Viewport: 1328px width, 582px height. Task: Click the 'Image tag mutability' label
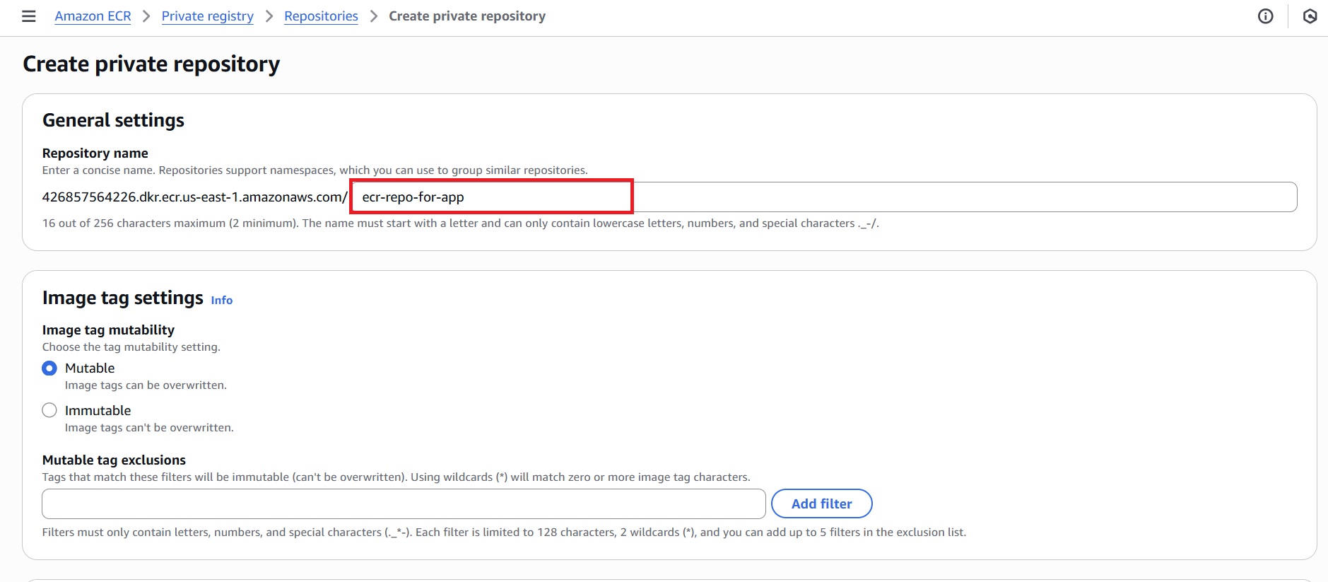point(108,330)
